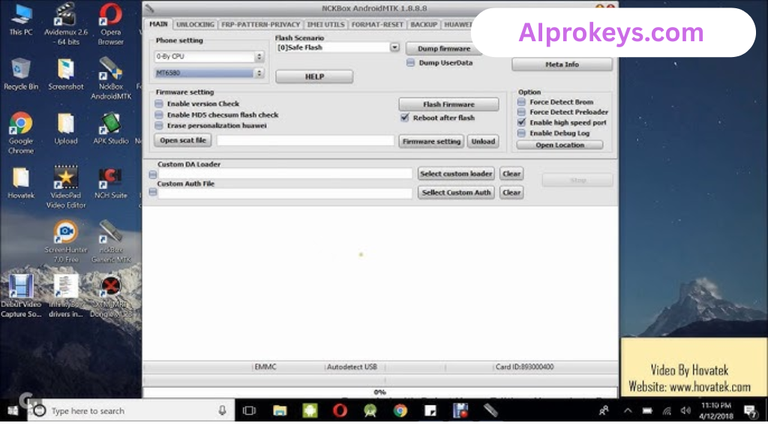Open InfinityBox drivers desktop file
The height and width of the screenshot is (432, 768).
click(66, 295)
